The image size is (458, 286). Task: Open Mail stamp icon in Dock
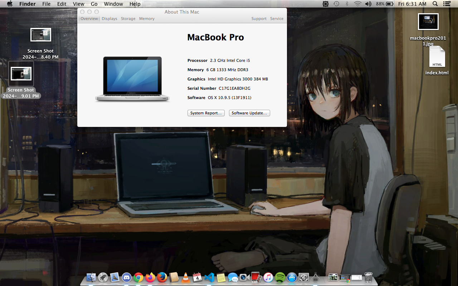pos(115,277)
